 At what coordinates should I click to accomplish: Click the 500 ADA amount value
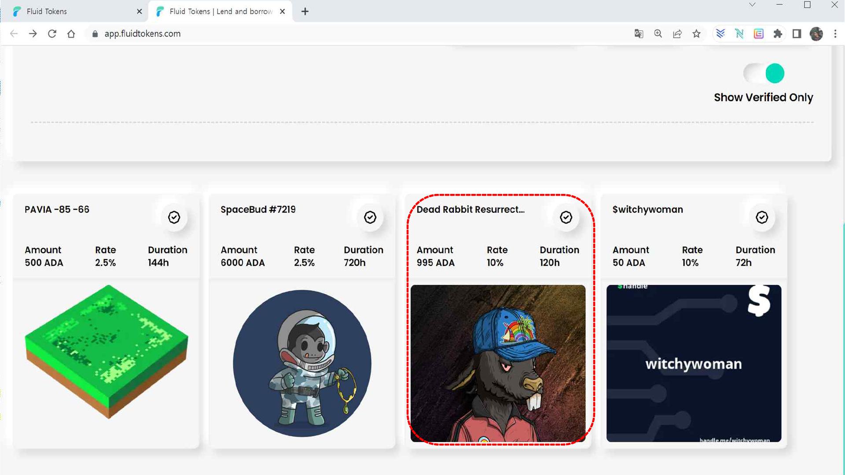tap(44, 263)
